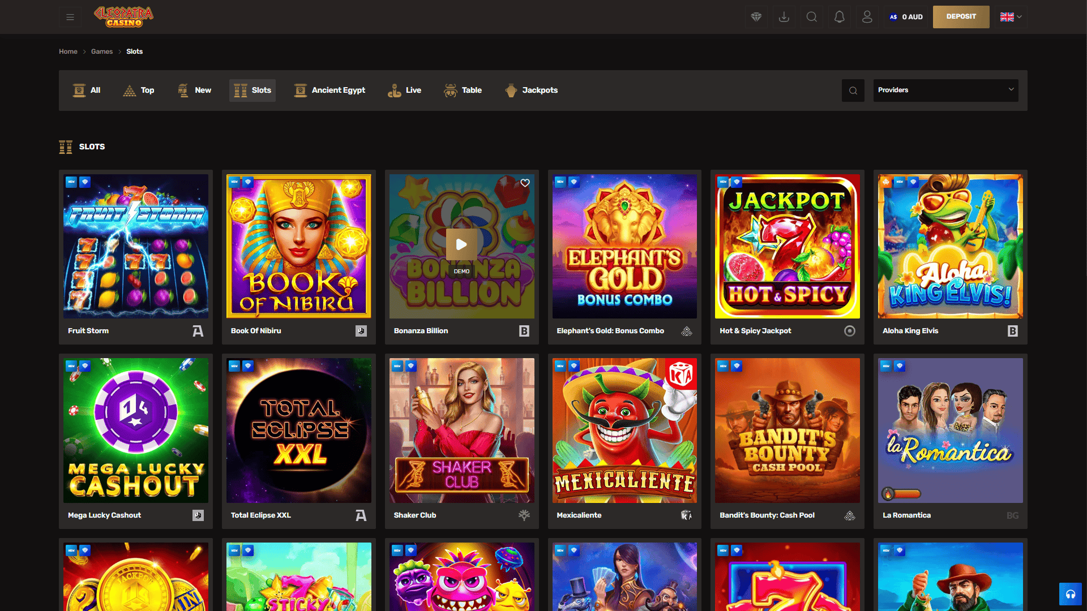Screen dimensions: 1087x611
Task: Select the Live games tab
Action: (404, 91)
